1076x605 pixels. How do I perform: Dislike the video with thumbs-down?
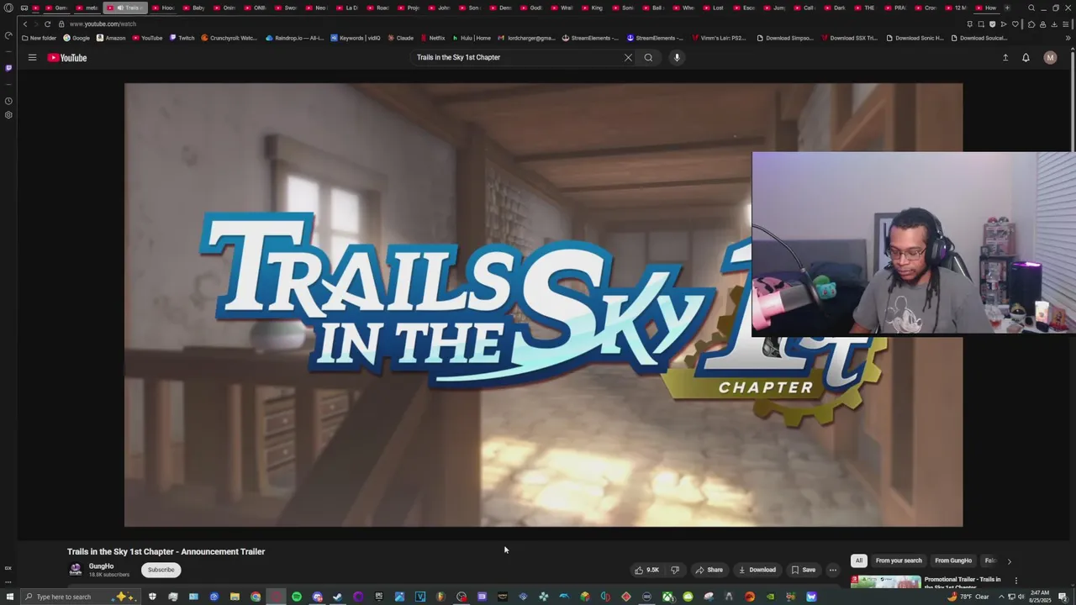tap(674, 570)
